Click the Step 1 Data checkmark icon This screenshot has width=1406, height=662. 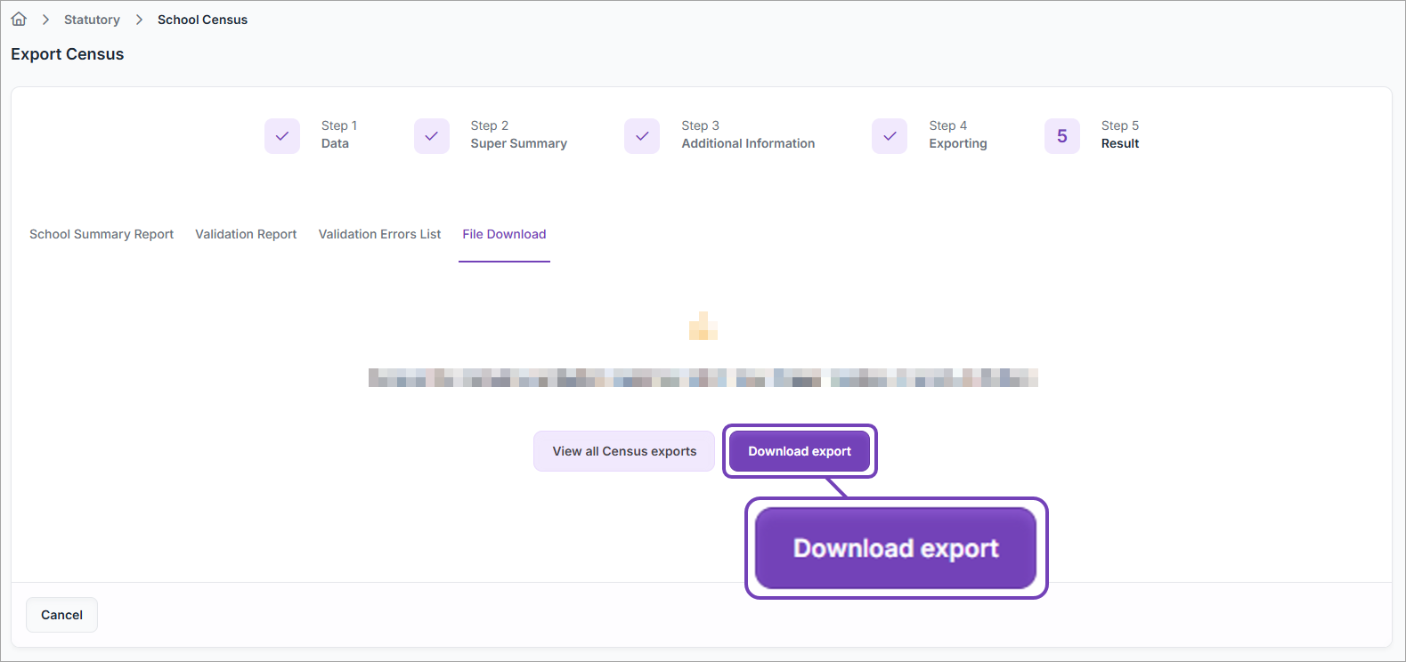282,136
